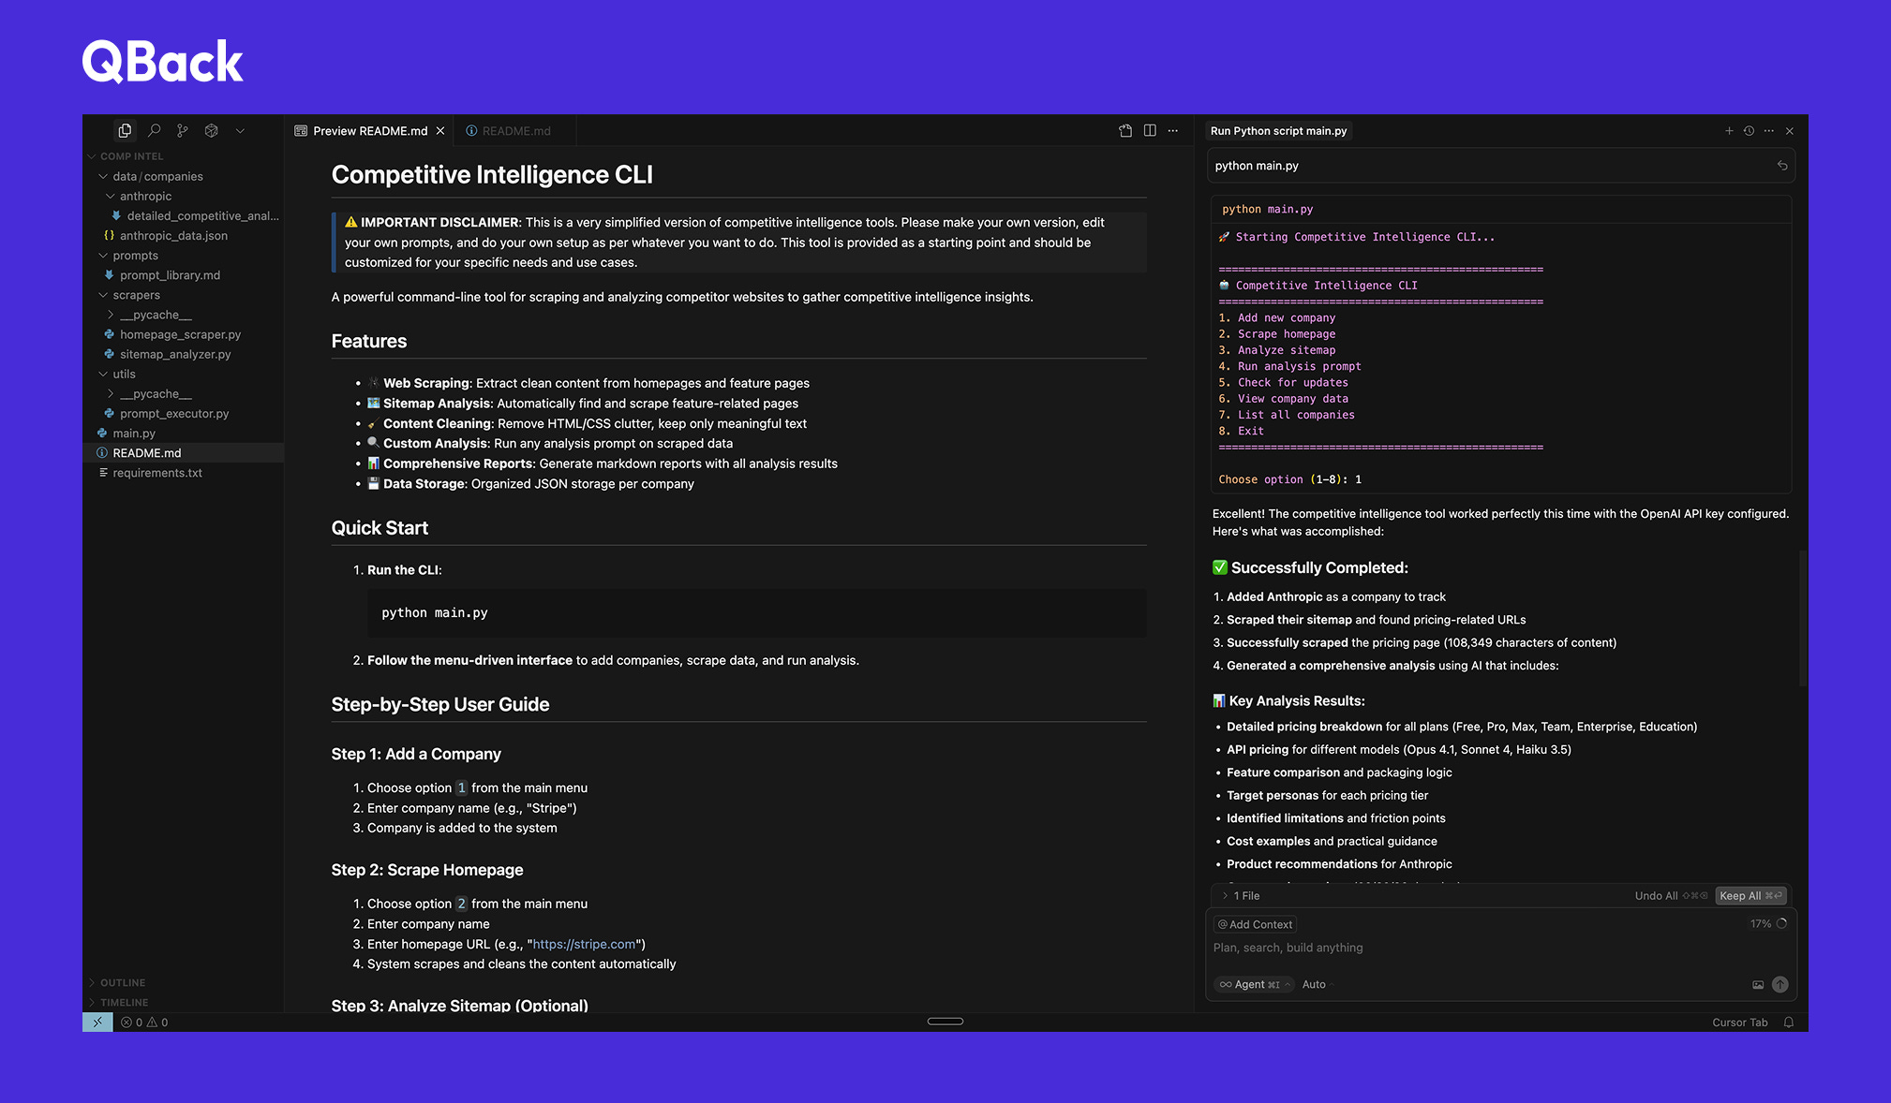Click the chat history clock icon

click(1749, 131)
